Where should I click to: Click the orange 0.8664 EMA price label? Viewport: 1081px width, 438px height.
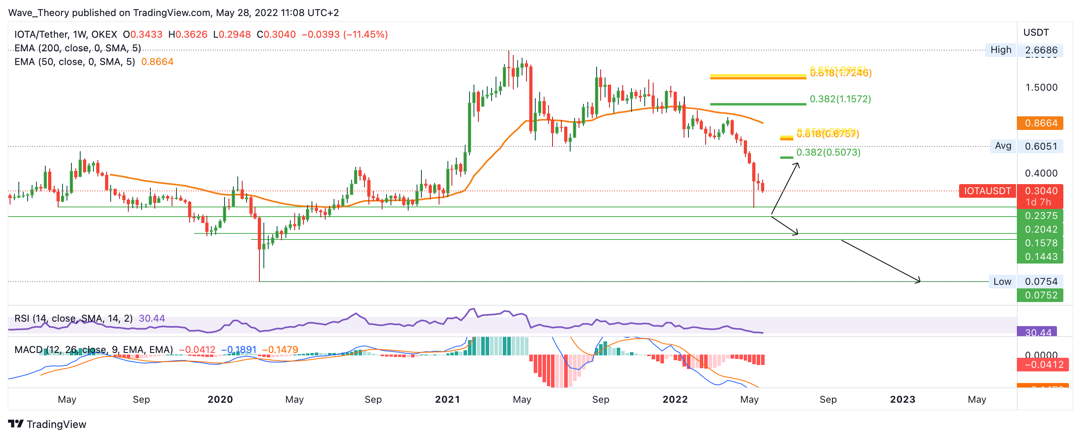tap(1040, 123)
